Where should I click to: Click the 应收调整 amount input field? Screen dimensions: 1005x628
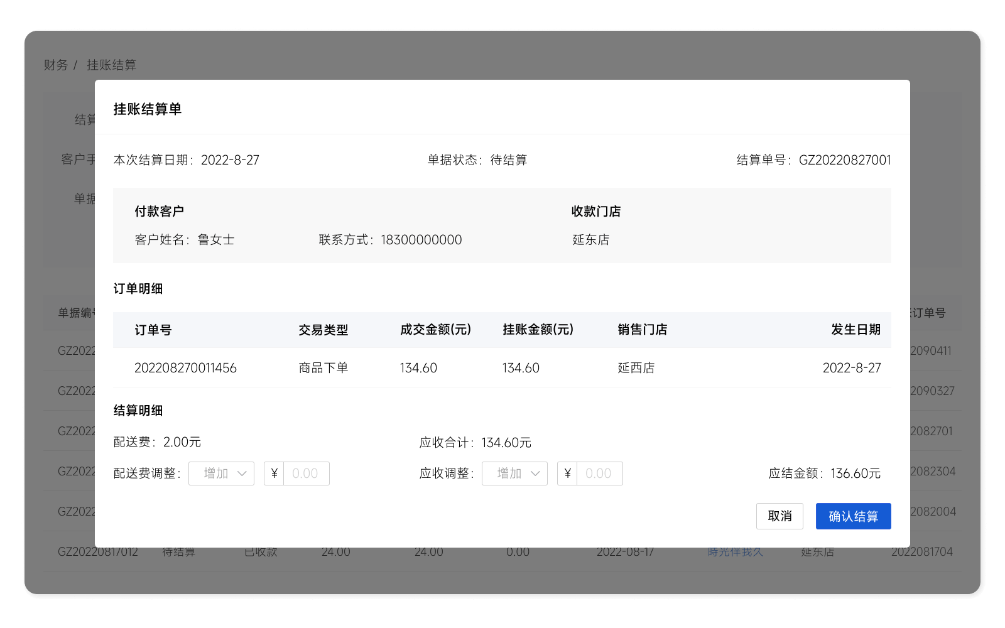(x=599, y=474)
